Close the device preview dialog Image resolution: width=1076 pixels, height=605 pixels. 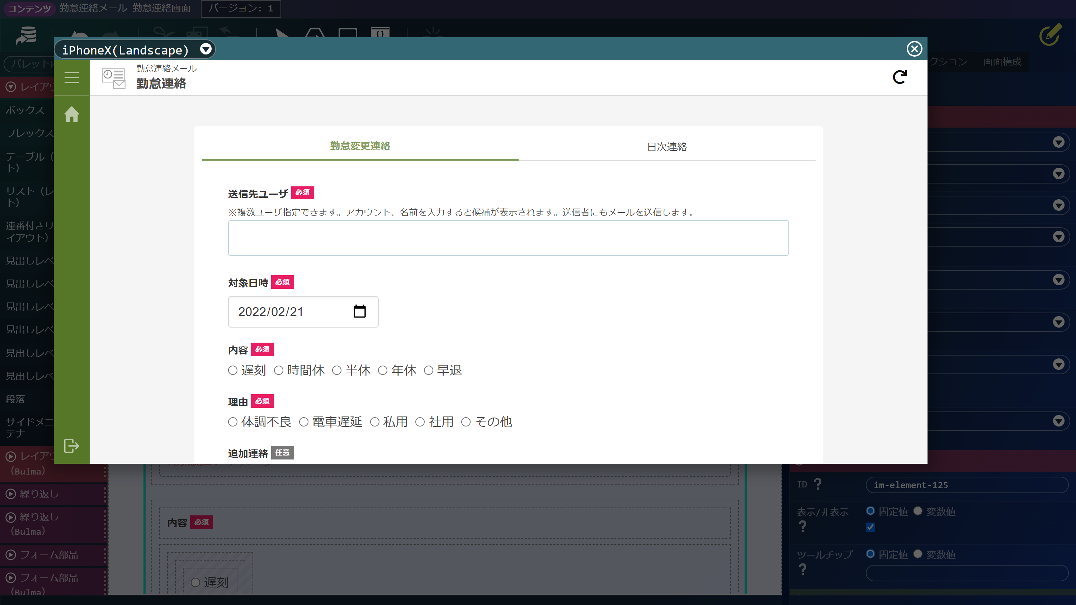[914, 49]
